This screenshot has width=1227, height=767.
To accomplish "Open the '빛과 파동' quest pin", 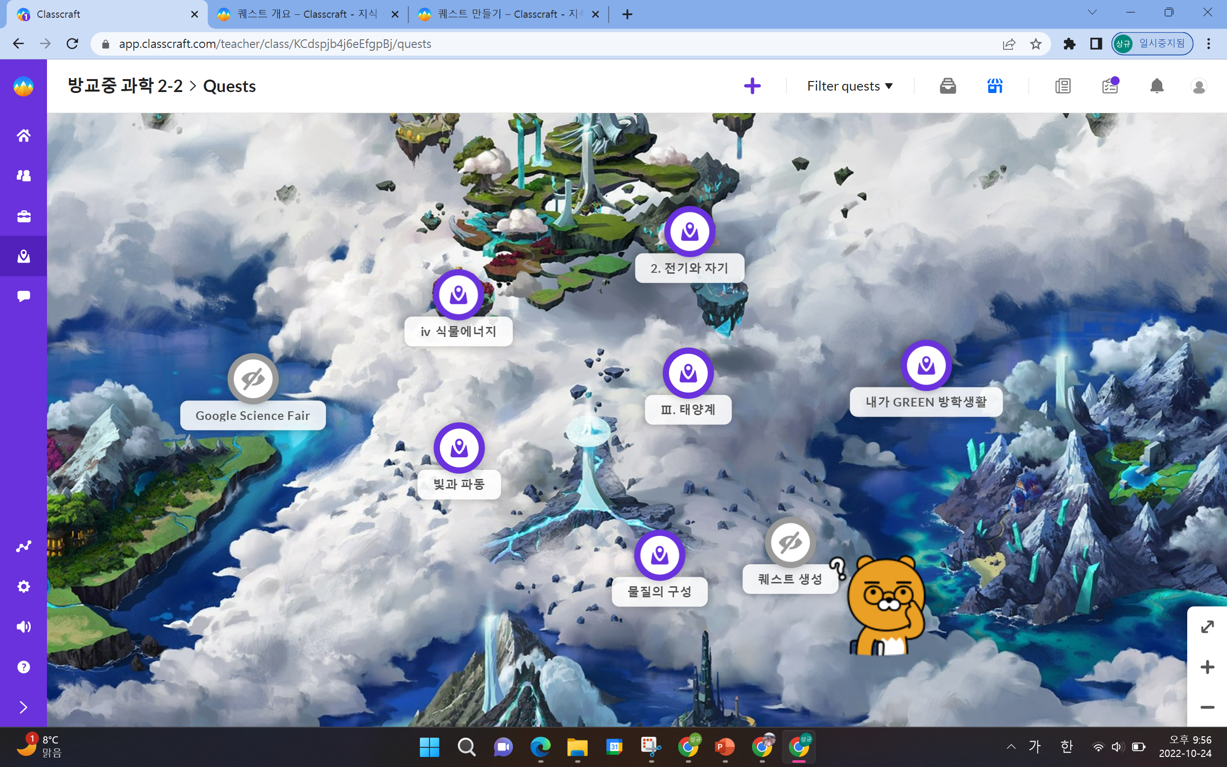I will 459,448.
